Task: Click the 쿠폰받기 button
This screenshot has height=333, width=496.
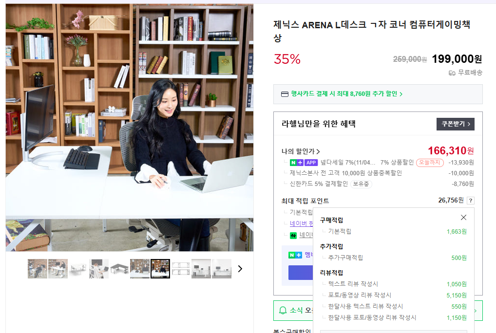Action: coord(455,124)
